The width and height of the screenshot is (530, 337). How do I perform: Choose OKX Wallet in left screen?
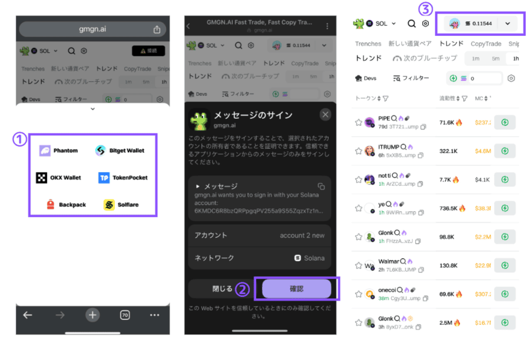(58, 178)
